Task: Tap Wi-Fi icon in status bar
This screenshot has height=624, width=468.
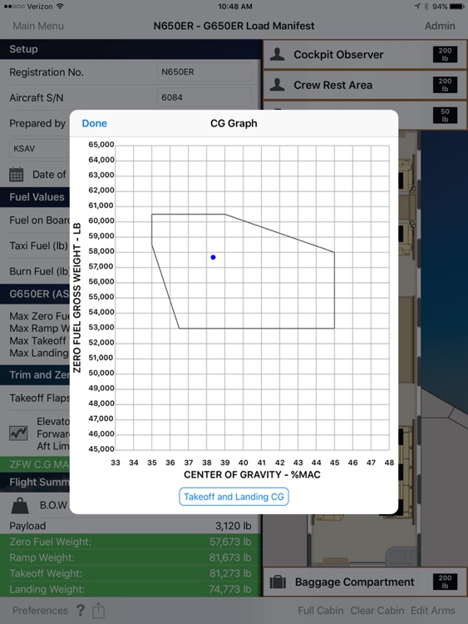Action: [x=60, y=7]
